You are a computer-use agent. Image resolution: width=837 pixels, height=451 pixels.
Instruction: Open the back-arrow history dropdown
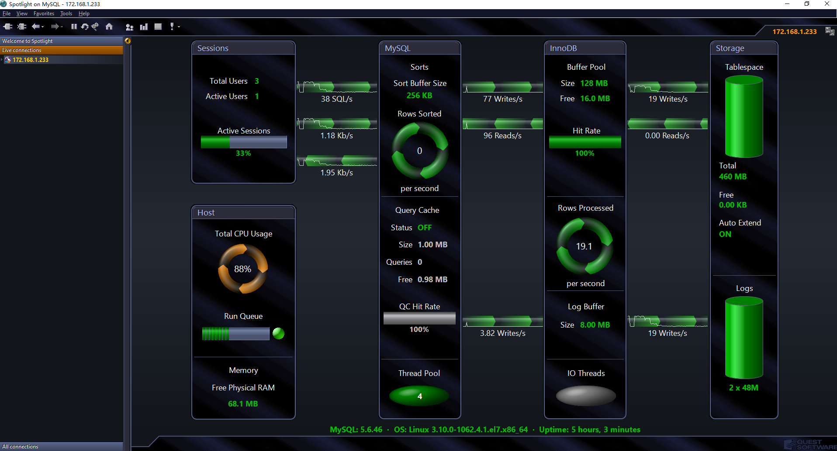click(x=43, y=27)
